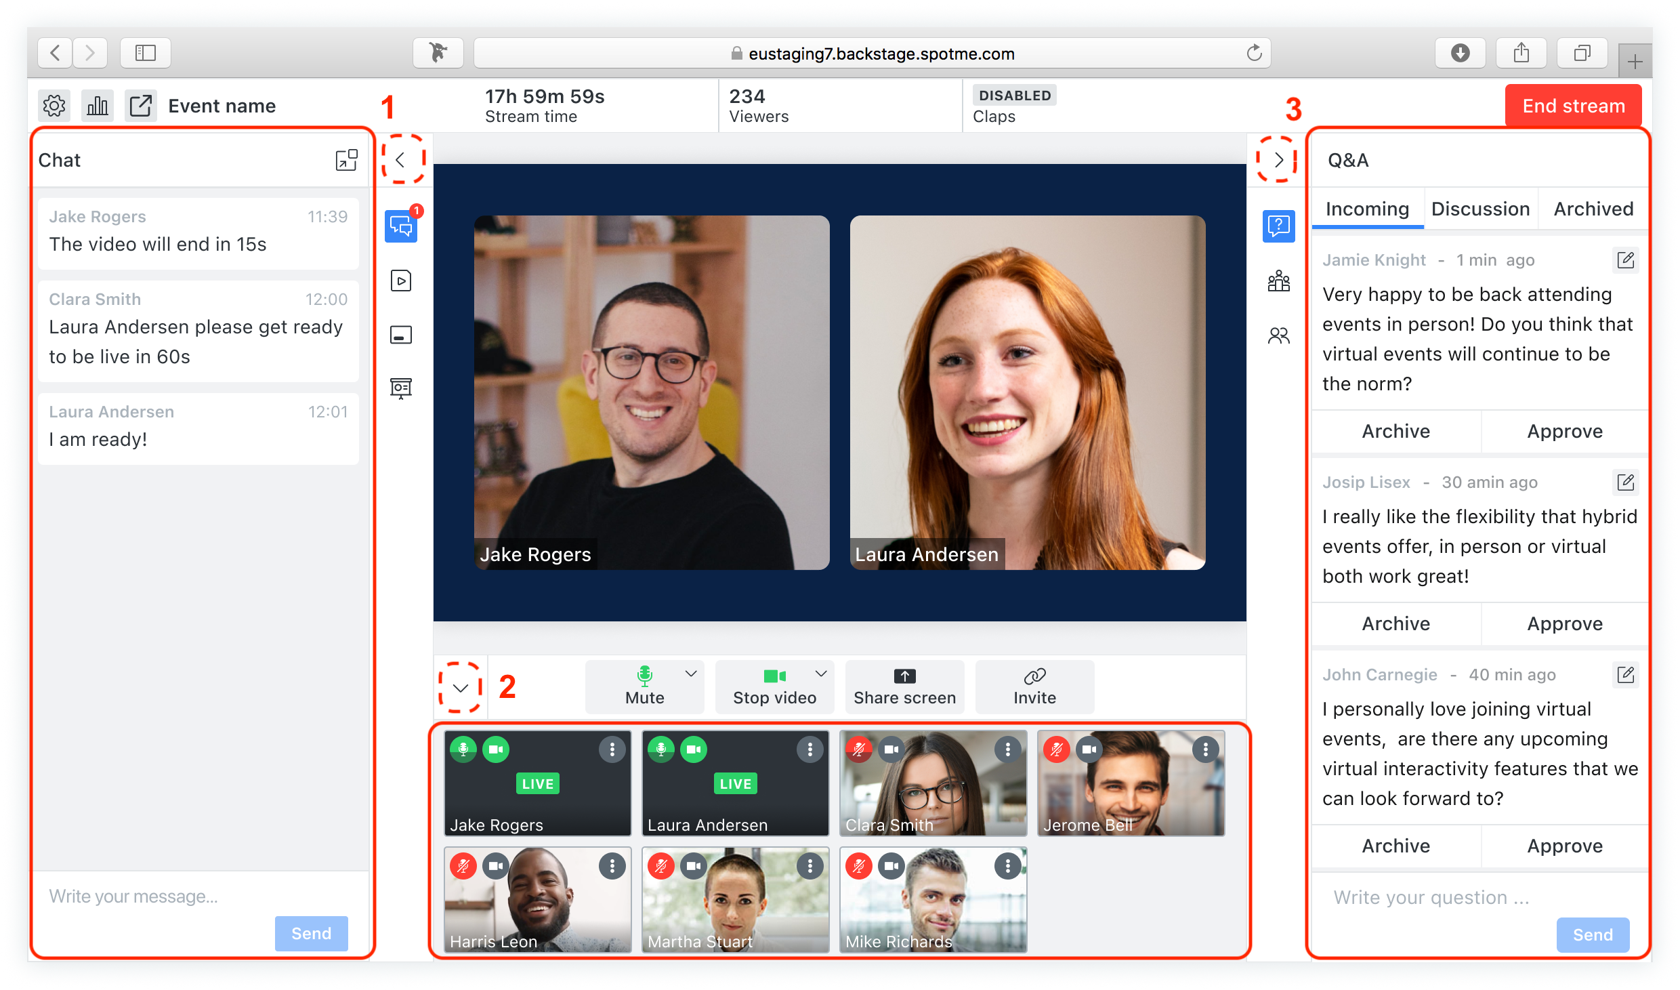This screenshot has height=990, width=1680.
Task: Archive Jamie Knight's question
Action: tap(1396, 432)
